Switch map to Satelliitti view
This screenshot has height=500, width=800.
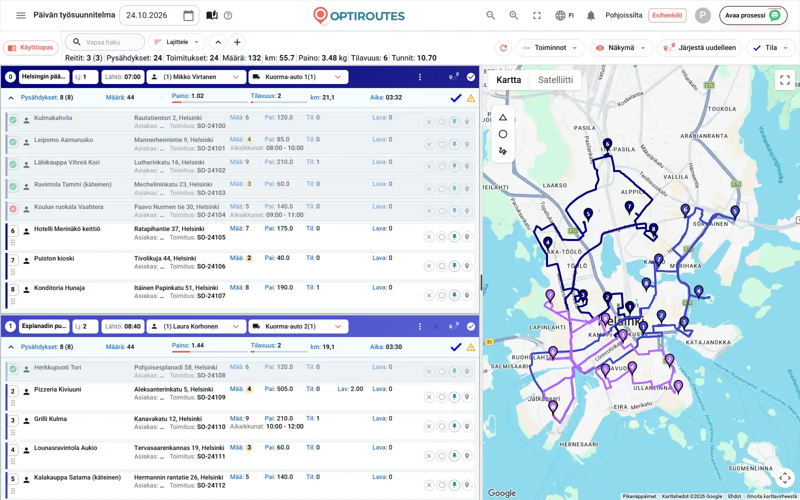coord(555,80)
